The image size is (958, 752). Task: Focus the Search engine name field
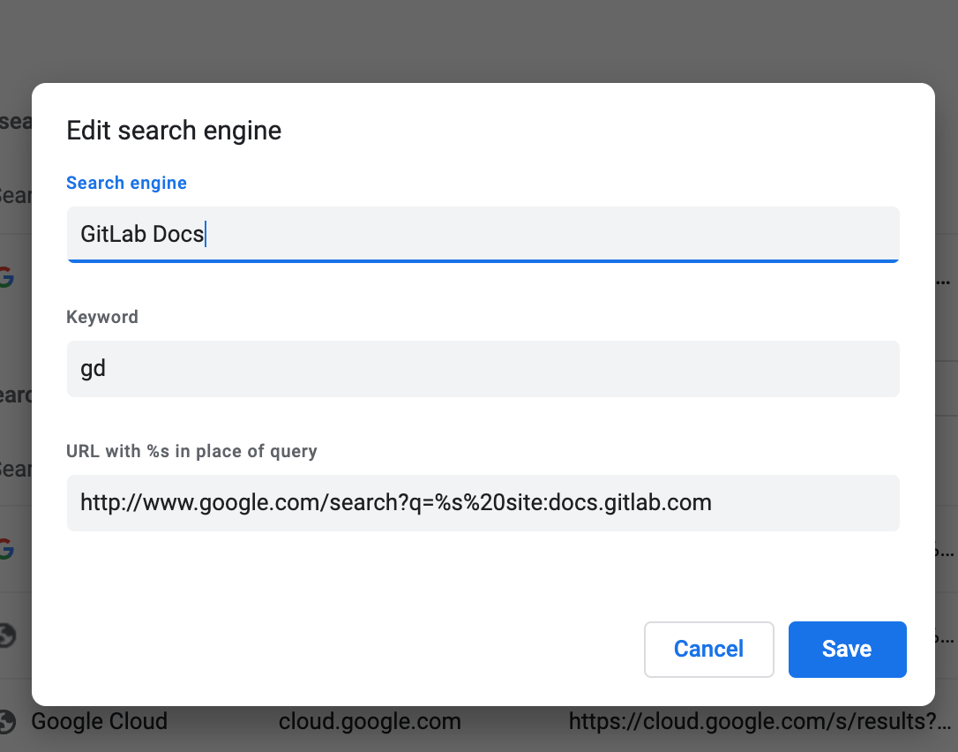pyautogui.click(x=483, y=234)
